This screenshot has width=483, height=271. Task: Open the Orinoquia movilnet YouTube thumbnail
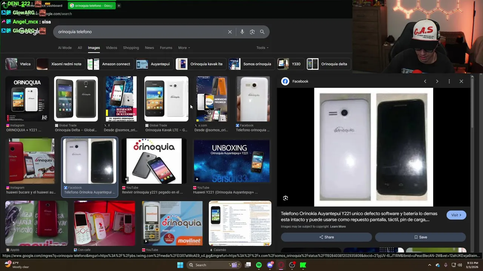click(172, 223)
